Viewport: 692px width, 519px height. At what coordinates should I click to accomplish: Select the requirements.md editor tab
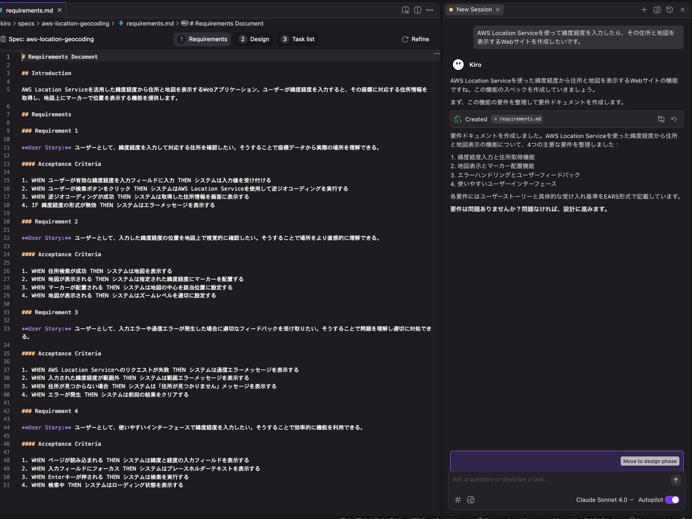point(29,10)
